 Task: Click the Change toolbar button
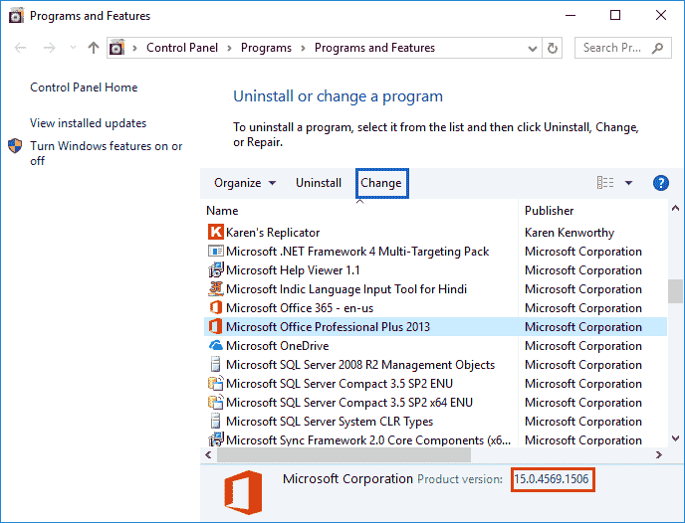(x=381, y=183)
